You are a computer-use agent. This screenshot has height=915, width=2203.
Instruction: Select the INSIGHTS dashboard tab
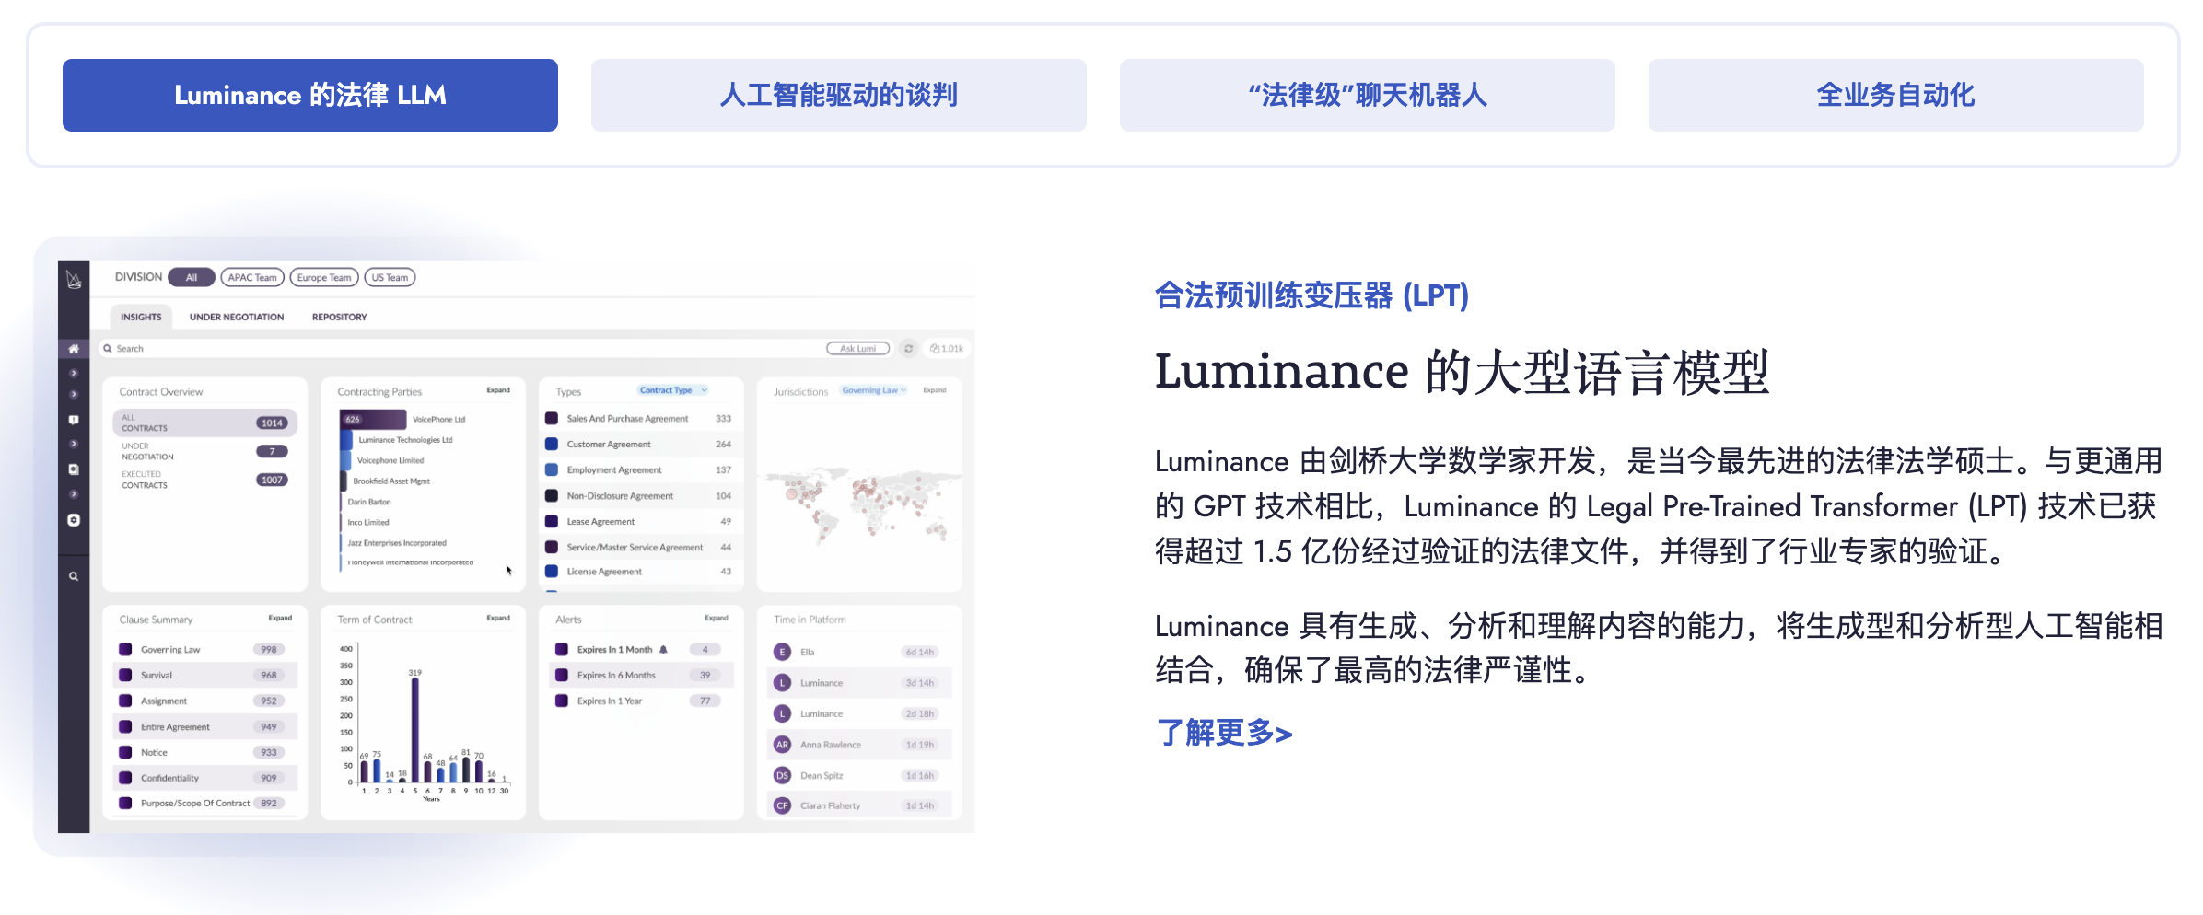click(141, 317)
